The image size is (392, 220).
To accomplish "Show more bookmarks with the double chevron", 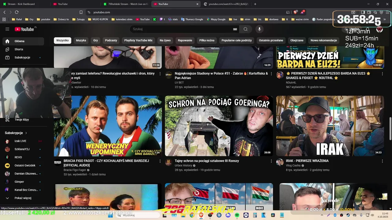I will pos(385,19).
